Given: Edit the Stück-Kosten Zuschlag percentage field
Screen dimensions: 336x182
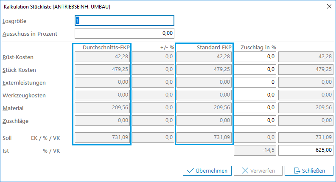Looking at the screenshot, I should (255, 70).
